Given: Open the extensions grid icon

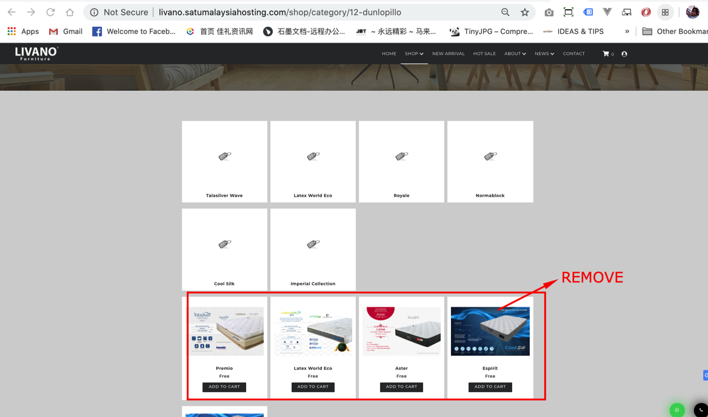Looking at the screenshot, I should coord(665,12).
